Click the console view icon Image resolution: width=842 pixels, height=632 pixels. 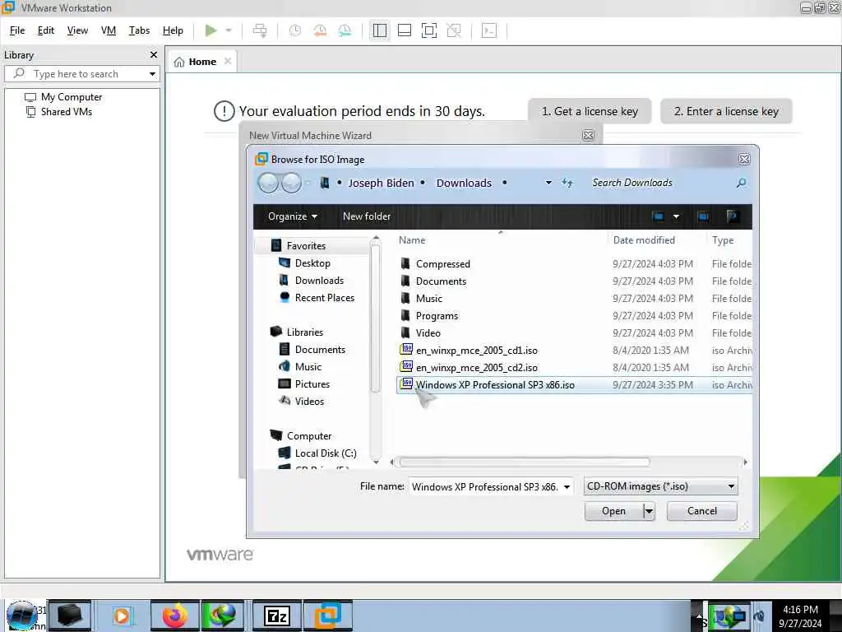(x=489, y=30)
